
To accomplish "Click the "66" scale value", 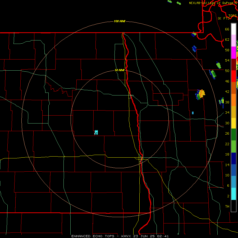I will [x=227, y=29].
